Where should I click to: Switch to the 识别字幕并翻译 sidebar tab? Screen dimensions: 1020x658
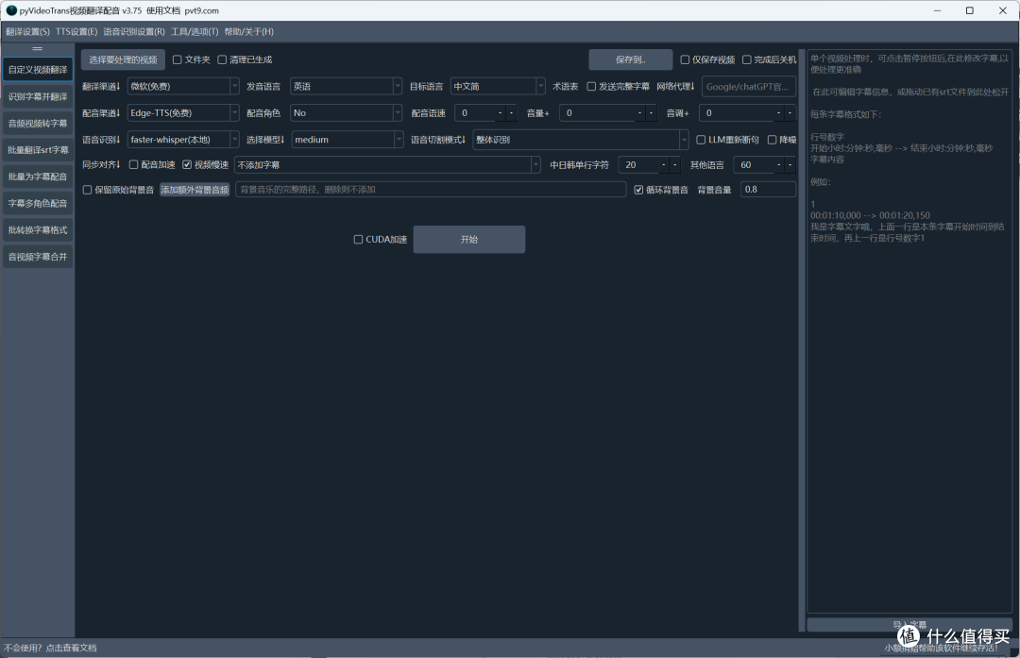pyautogui.click(x=38, y=96)
